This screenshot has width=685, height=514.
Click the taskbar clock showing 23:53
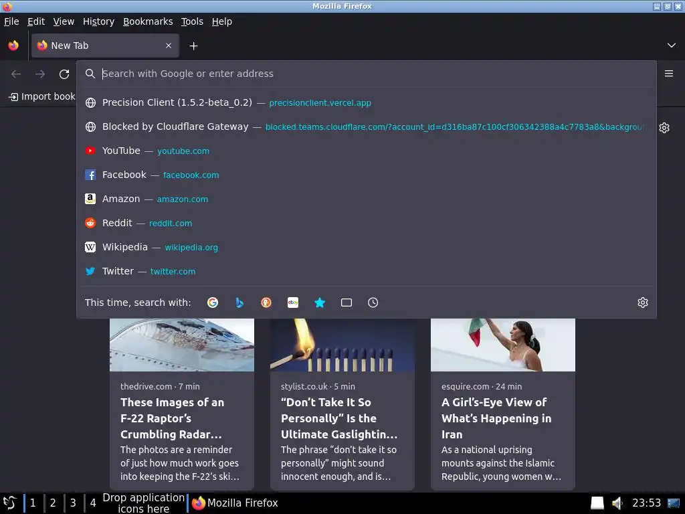point(647,503)
